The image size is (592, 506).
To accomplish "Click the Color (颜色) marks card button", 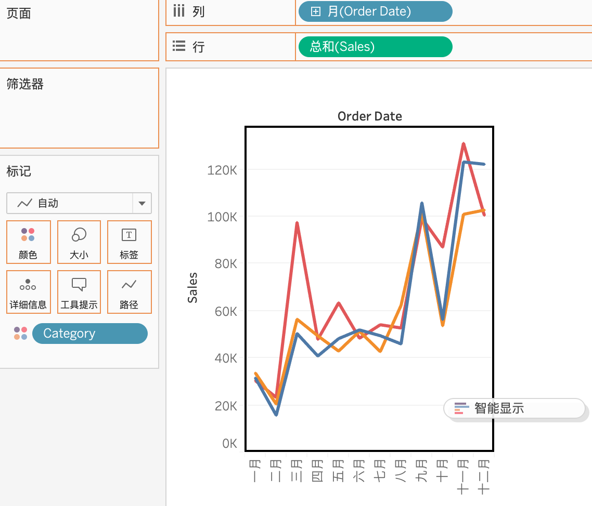I will pos(28,242).
